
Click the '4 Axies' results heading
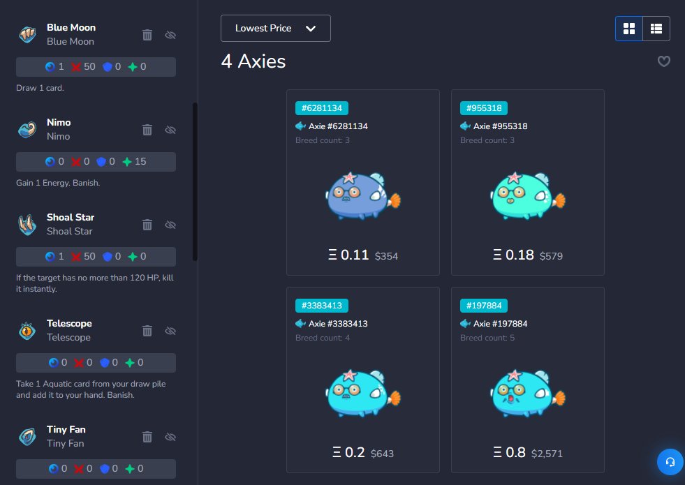click(253, 61)
